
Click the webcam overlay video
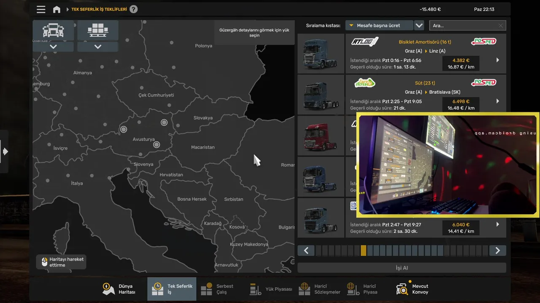448,165
